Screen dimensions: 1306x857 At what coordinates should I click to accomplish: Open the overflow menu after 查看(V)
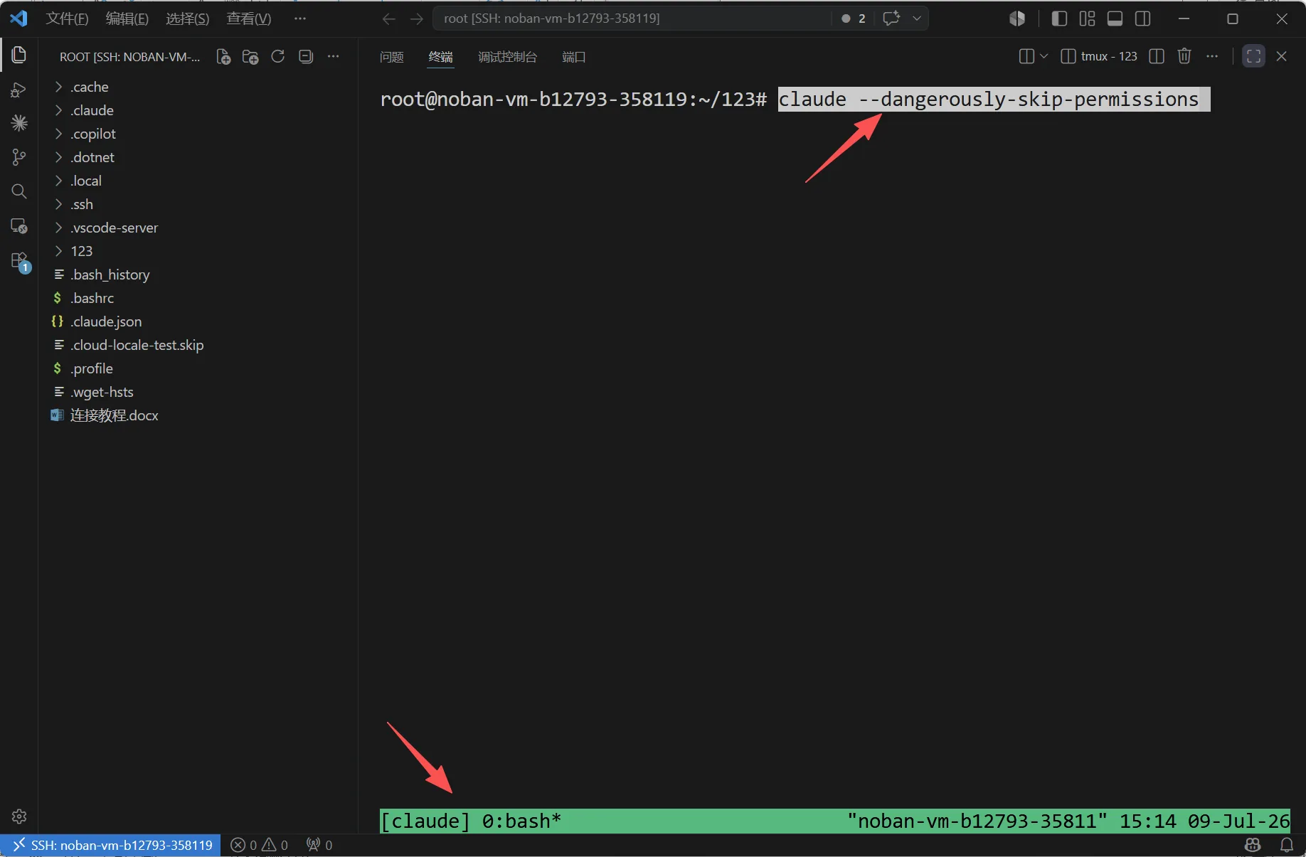[300, 18]
